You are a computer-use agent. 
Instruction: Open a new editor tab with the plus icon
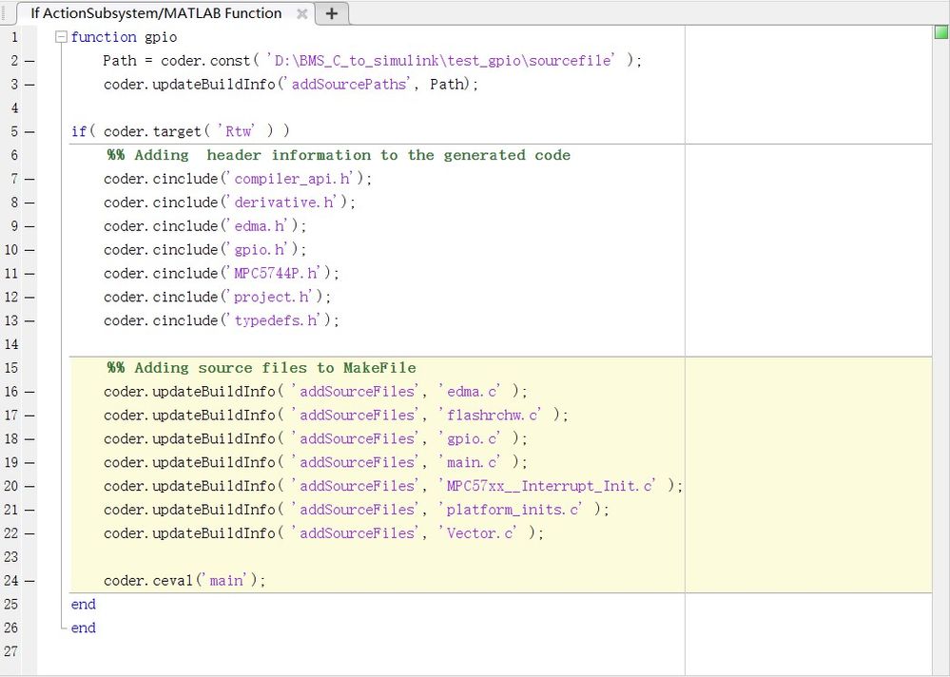pyautogui.click(x=331, y=13)
